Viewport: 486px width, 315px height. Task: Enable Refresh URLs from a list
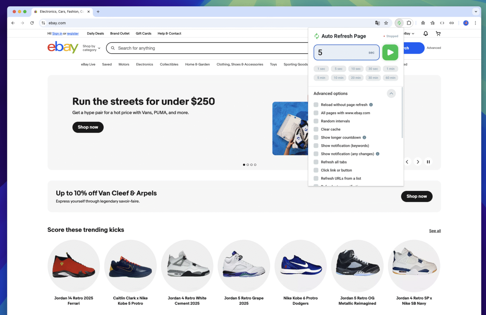pos(316,179)
